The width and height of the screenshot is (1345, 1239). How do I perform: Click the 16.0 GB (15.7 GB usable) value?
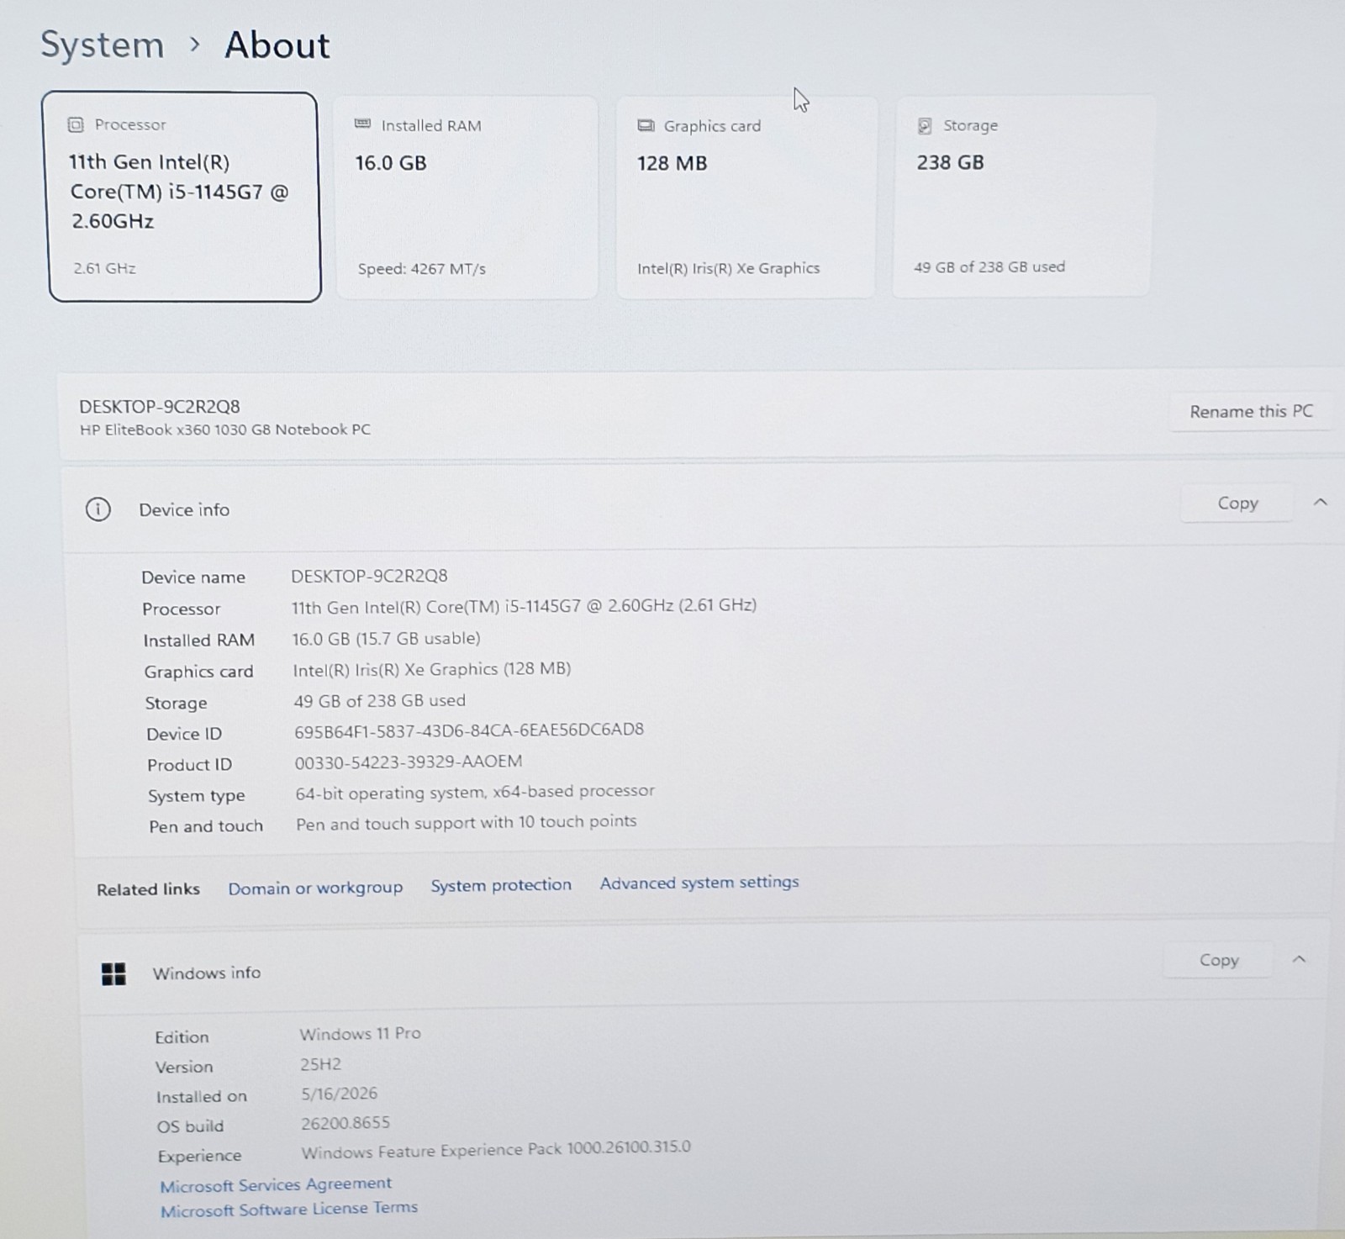[386, 639]
